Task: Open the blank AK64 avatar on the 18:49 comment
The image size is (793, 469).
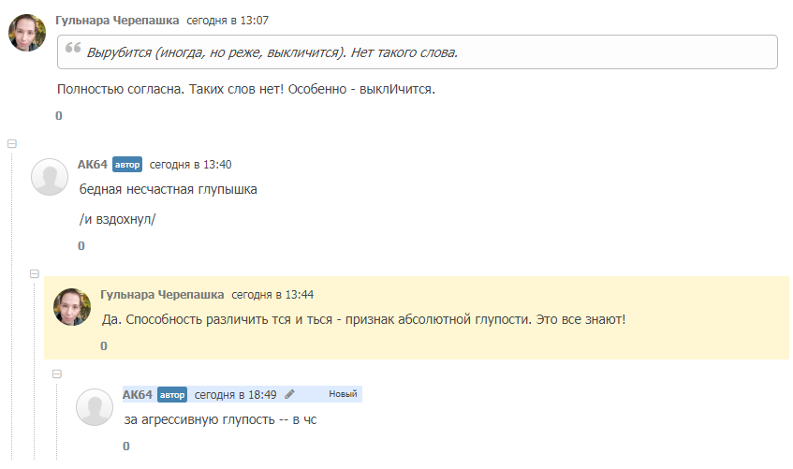Action: [95, 407]
